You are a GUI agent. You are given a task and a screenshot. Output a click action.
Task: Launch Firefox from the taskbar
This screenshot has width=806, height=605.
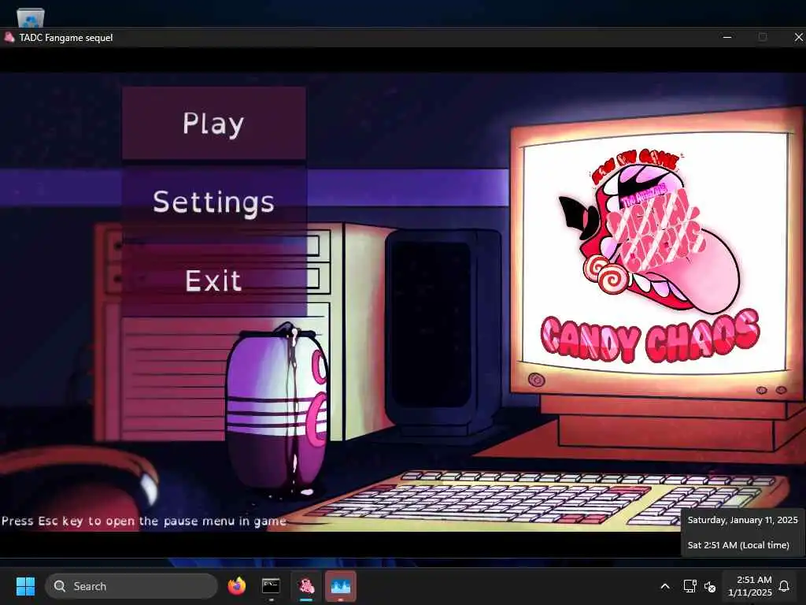[x=236, y=586]
